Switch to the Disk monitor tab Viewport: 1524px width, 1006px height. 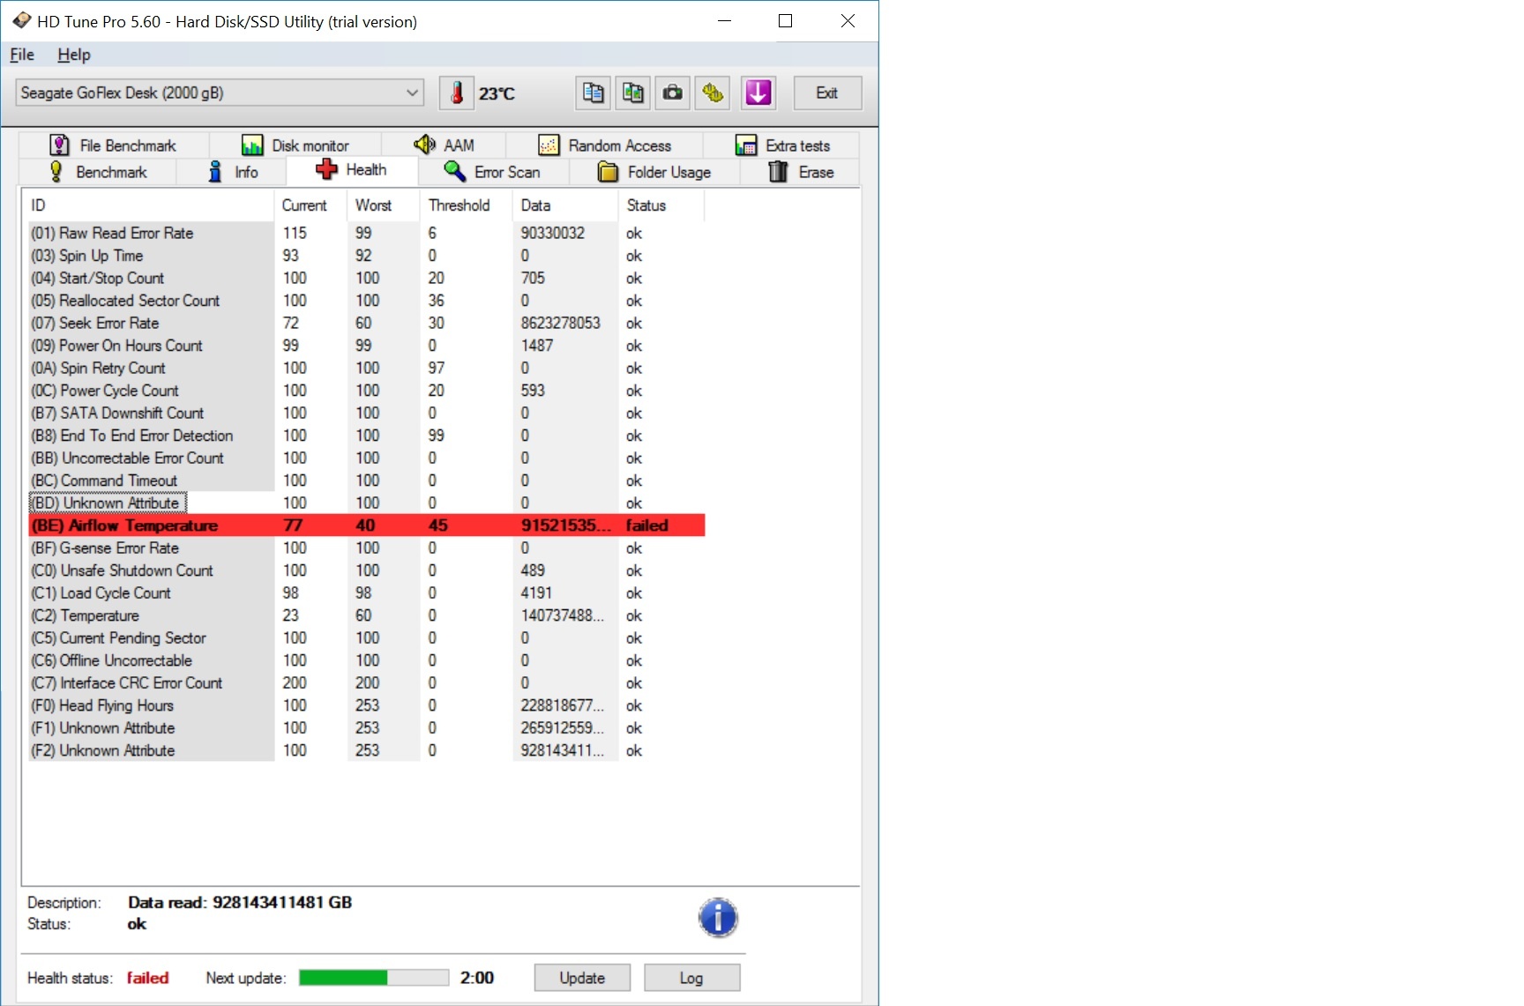pyautogui.click(x=295, y=145)
